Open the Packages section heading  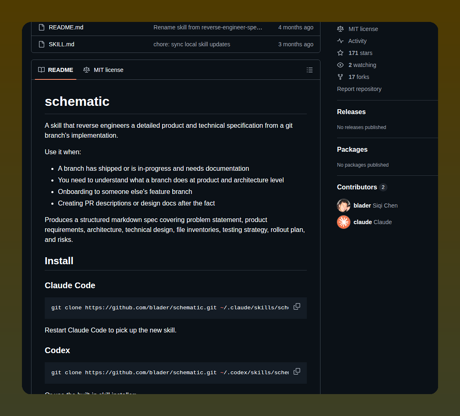(x=352, y=149)
